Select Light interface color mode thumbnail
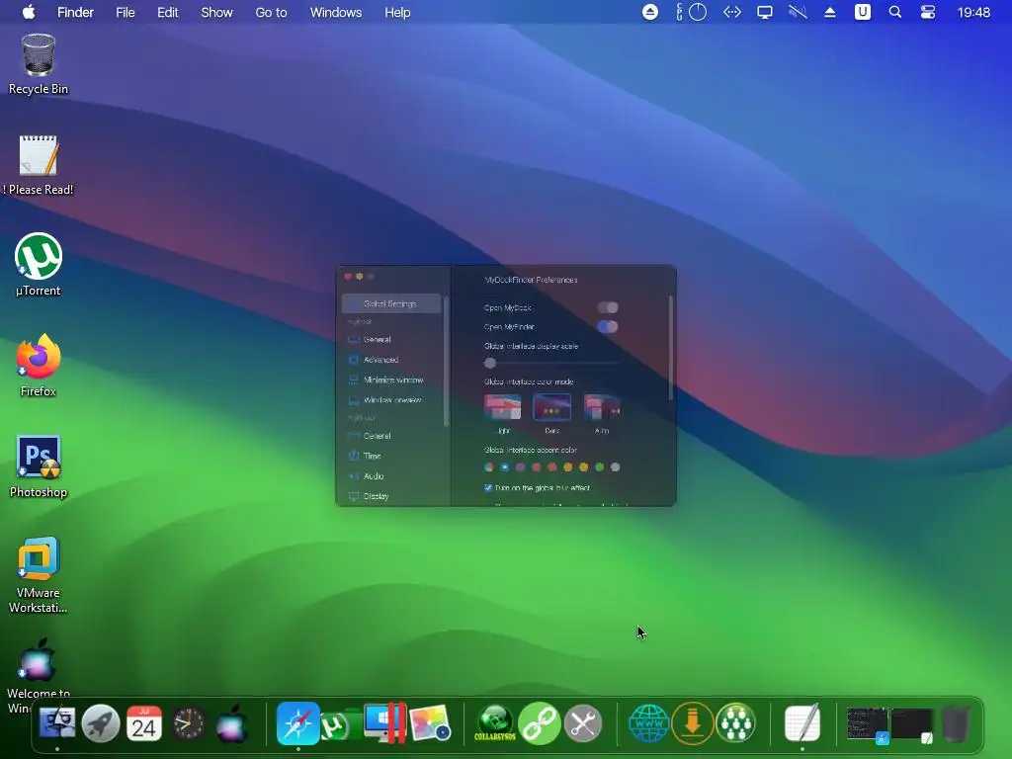Screen dimensions: 1012x759 tap(502, 407)
